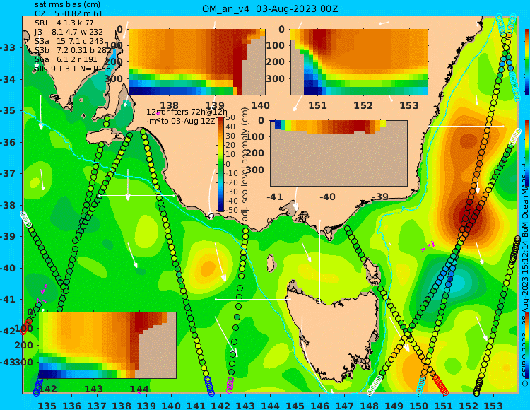This screenshot has width=530, height=410.
Task: Click the longitude label 135
Action: coord(47,405)
